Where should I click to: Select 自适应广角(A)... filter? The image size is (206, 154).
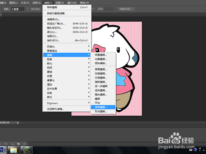coord(67,24)
